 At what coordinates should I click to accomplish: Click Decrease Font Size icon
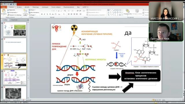[61, 11]
